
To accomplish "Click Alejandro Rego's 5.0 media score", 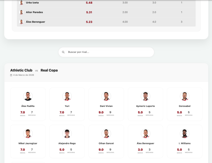I will pos(62,150).
